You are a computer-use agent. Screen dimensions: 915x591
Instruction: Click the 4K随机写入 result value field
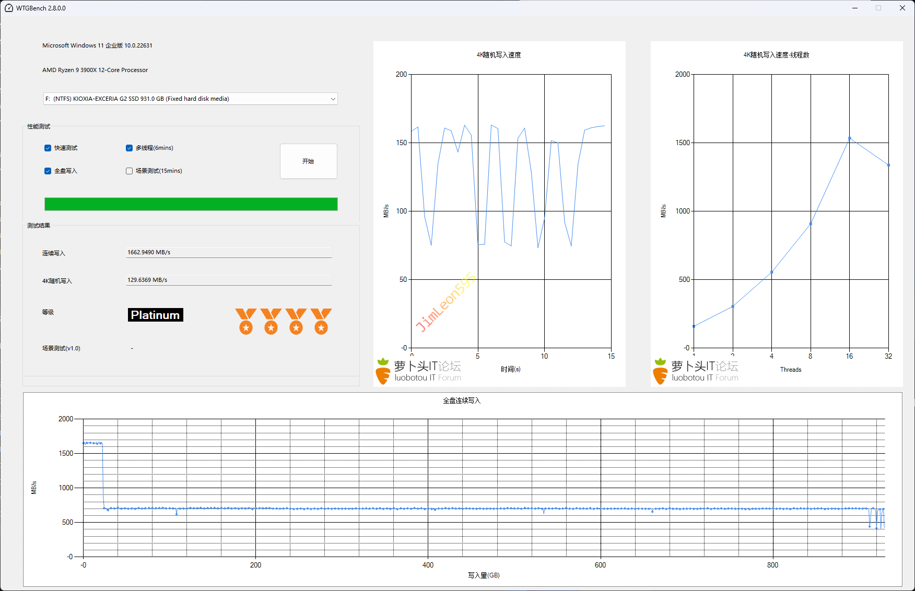229,280
